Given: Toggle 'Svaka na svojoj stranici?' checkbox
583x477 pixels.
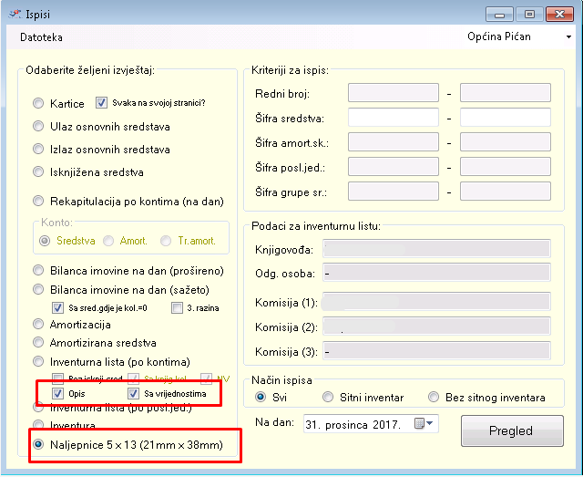Looking at the screenshot, I should [x=102, y=103].
